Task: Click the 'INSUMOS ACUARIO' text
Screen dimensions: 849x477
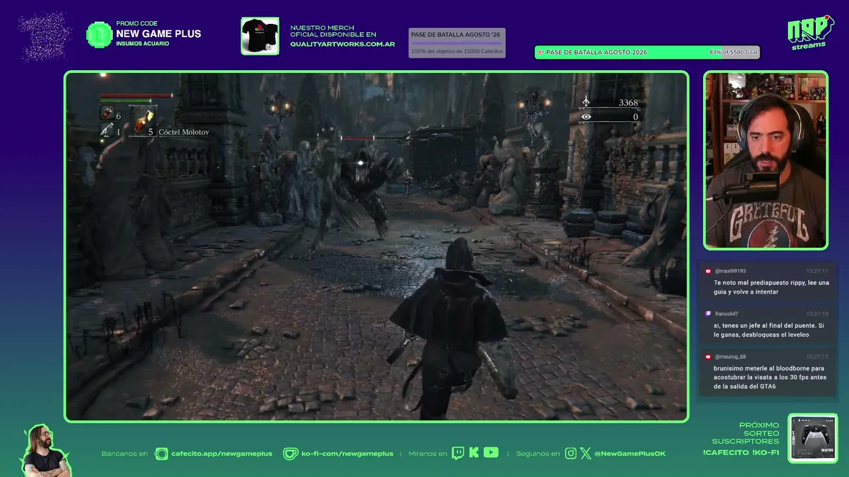Action: point(143,44)
